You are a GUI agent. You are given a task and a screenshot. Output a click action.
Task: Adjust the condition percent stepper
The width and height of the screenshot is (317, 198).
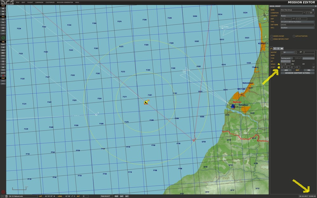[x=310, y=13]
